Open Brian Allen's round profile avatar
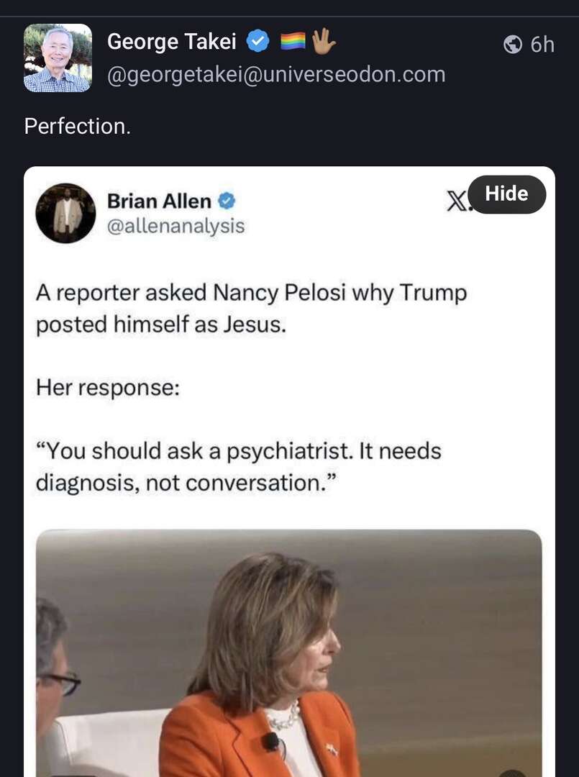 pos(65,213)
